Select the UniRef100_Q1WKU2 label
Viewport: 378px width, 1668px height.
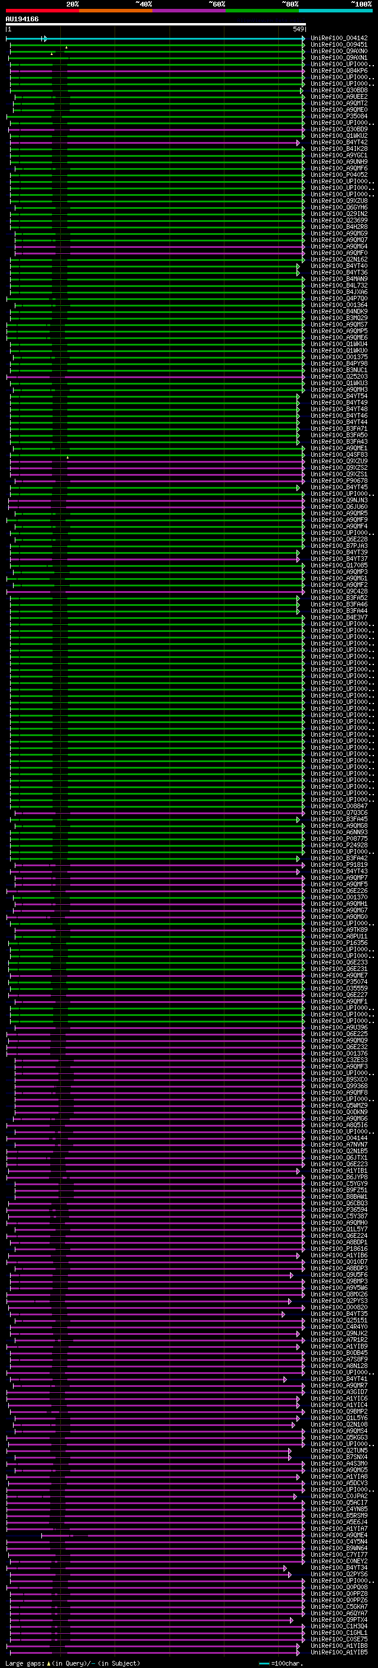coord(339,136)
